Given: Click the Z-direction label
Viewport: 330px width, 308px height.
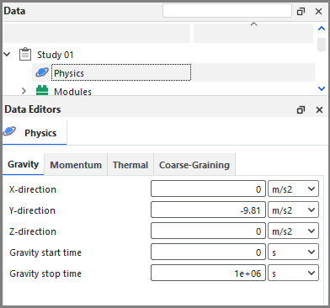Looking at the screenshot, I should (x=33, y=231).
